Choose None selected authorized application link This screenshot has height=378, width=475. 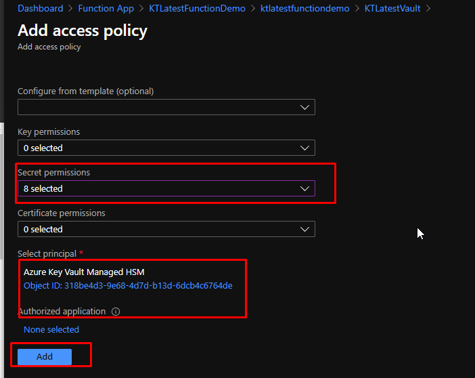(51, 329)
